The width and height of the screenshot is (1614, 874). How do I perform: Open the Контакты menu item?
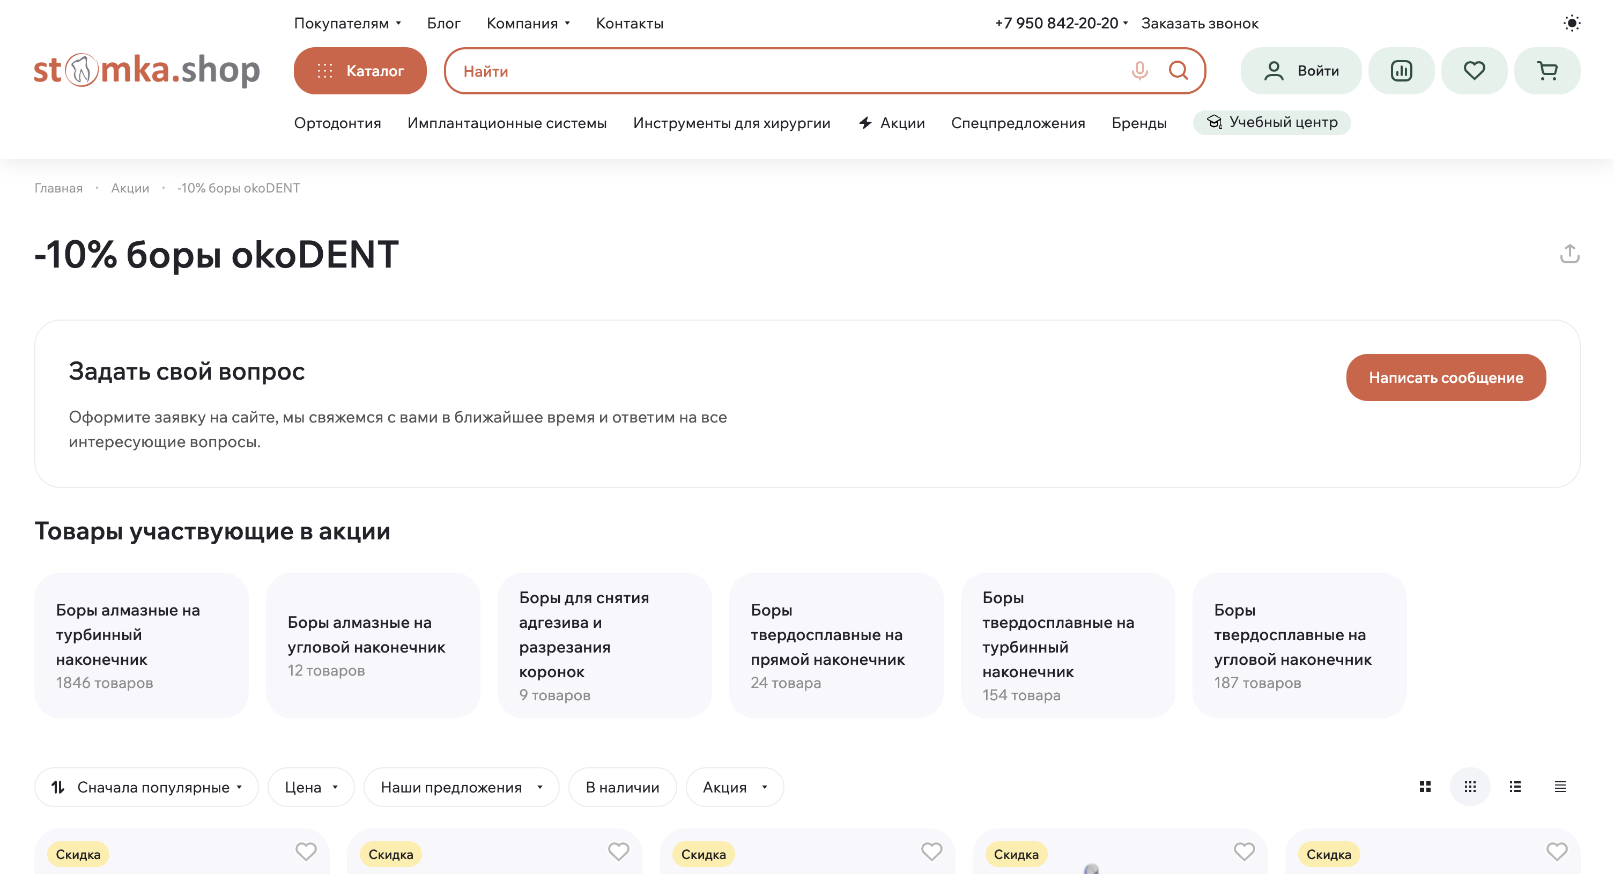629,23
